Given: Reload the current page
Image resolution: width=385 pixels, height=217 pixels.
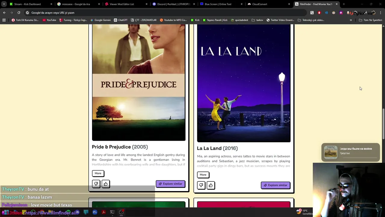Looking at the screenshot, I should (x=19, y=13).
